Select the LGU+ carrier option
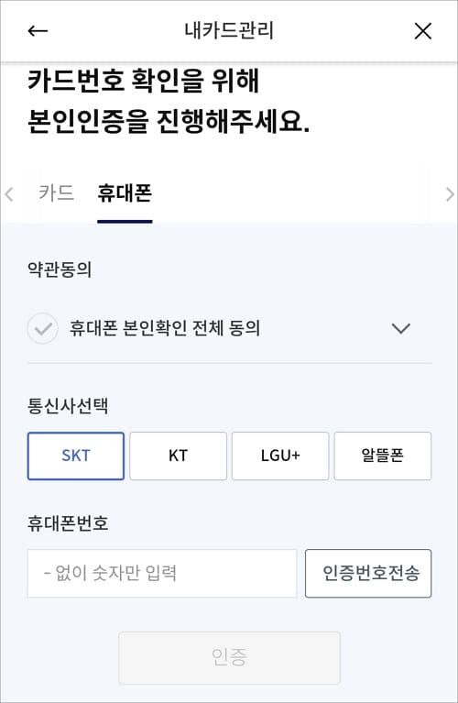Image resolution: width=458 pixels, height=703 pixels. click(280, 456)
